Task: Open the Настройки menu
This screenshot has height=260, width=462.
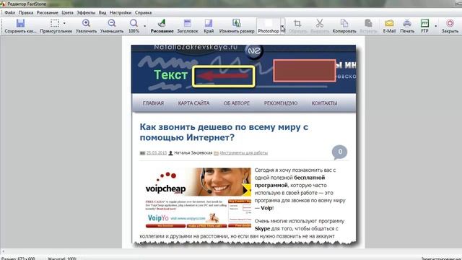Action: pos(121,13)
